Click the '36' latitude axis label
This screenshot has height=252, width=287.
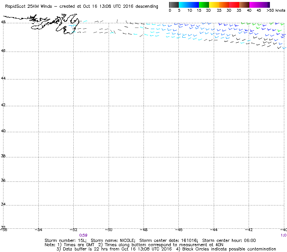(x=3, y=180)
